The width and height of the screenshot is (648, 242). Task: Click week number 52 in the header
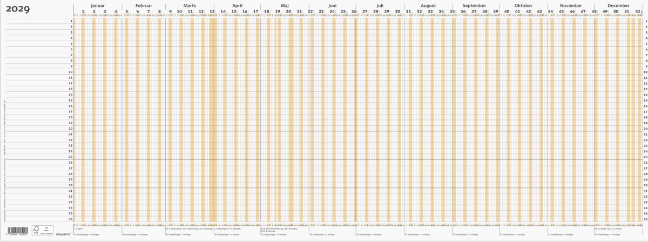(x=638, y=11)
